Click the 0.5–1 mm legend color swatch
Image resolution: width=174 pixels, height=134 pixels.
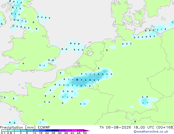point(11,130)
